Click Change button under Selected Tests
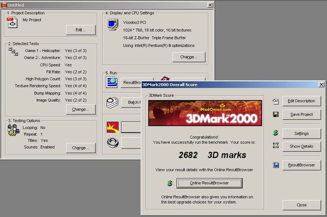Screen dimensions: 327x217 tap(81, 109)
